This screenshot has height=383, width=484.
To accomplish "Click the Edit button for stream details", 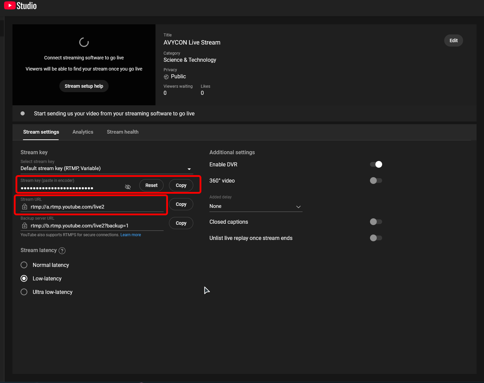I will (454, 40).
